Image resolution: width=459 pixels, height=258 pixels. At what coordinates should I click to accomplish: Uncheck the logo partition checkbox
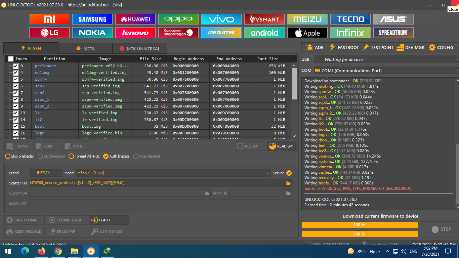pos(15,133)
